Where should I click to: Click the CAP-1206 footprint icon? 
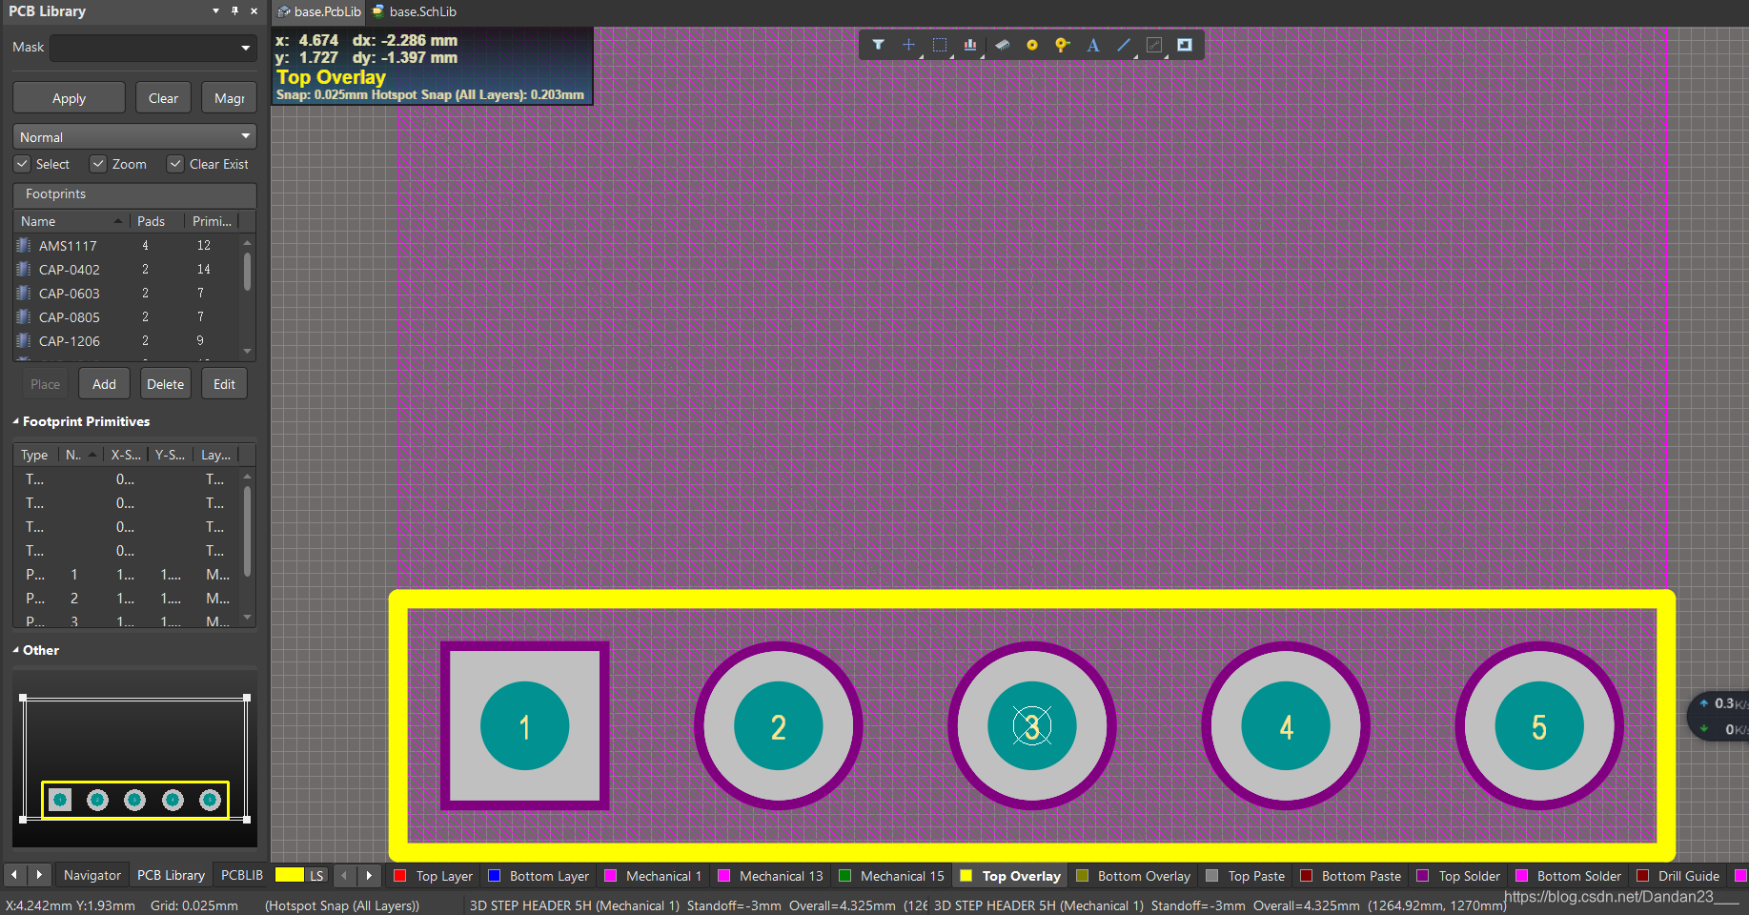pyautogui.click(x=24, y=340)
